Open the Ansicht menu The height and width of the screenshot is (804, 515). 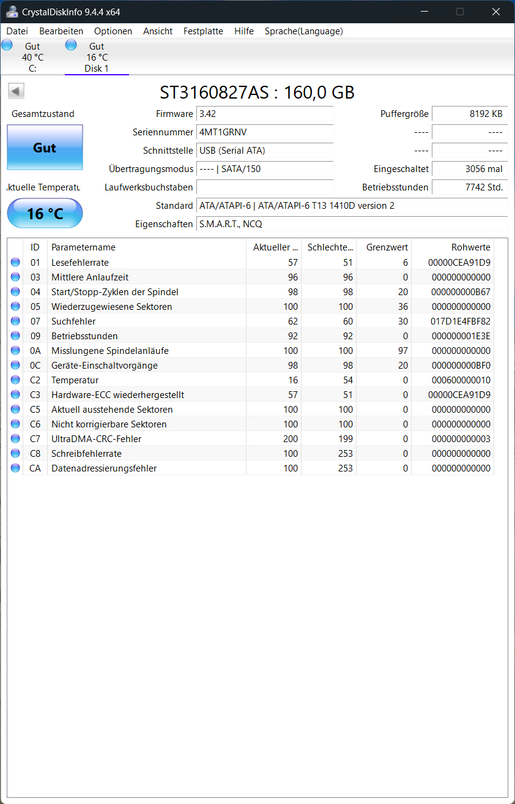click(158, 31)
